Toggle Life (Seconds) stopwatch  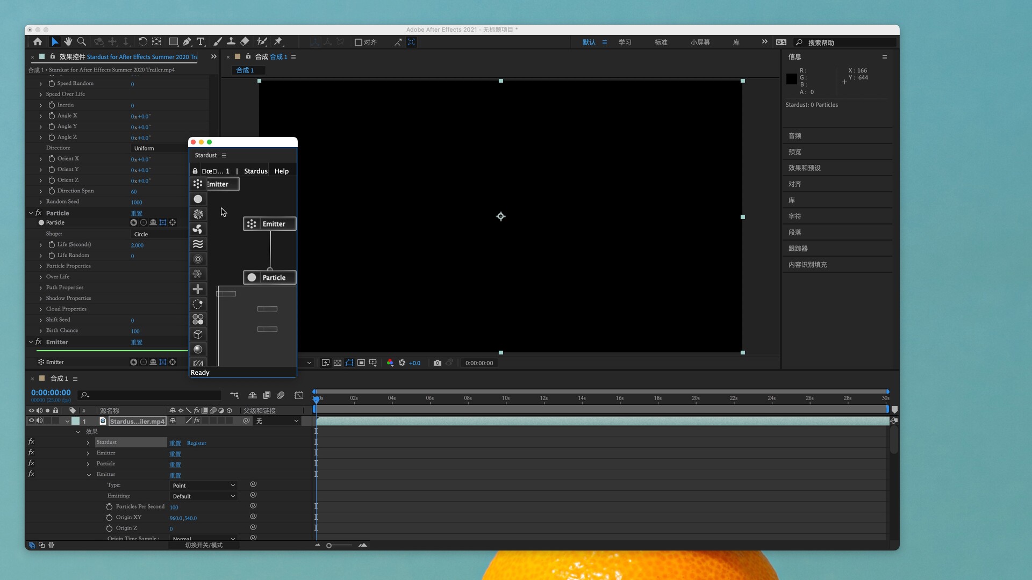click(52, 244)
